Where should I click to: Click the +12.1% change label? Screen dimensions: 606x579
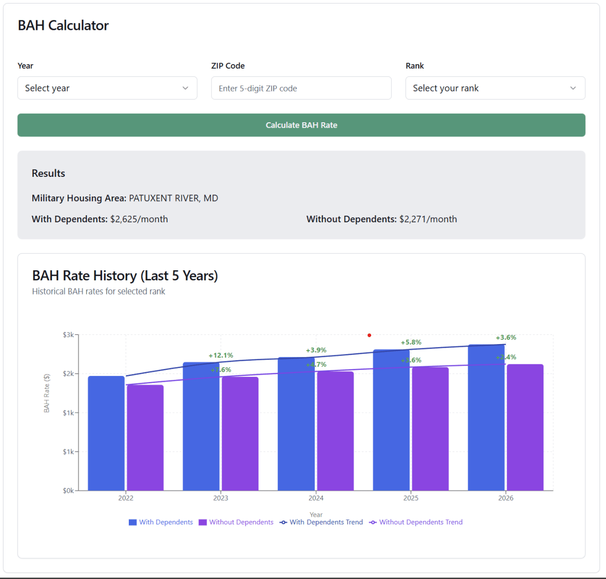pyautogui.click(x=221, y=355)
